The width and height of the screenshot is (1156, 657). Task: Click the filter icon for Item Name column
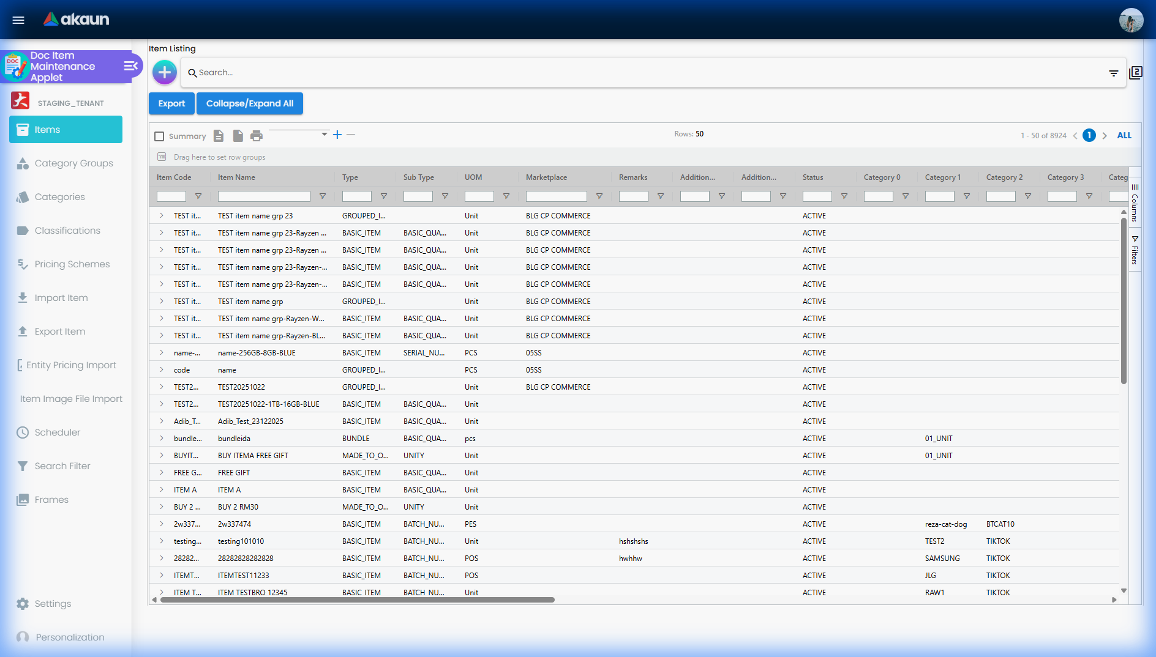point(323,196)
